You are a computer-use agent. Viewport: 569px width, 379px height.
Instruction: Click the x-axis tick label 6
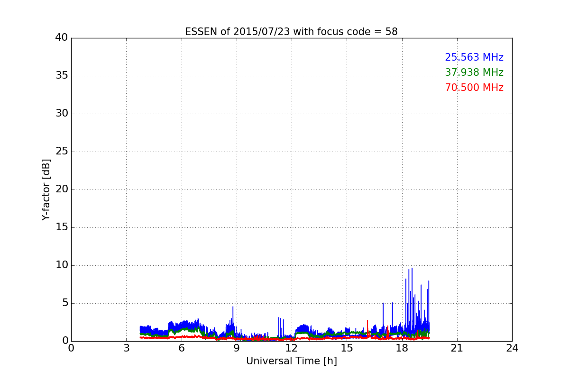pyautogui.click(x=182, y=348)
